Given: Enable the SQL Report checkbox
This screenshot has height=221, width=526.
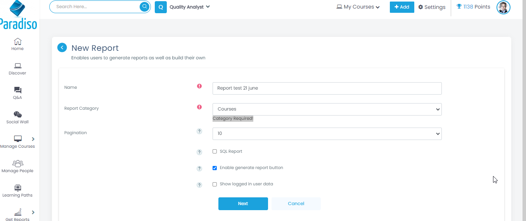Looking at the screenshot, I should pyautogui.click(x=215, y=152).
